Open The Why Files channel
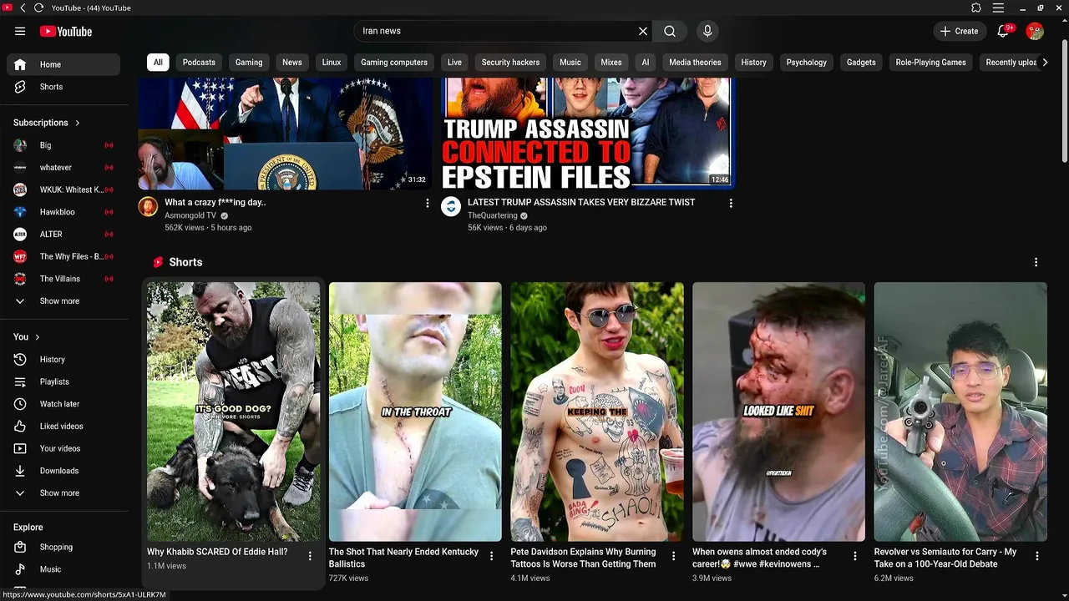1069x601 pixels. pos(63,256)
